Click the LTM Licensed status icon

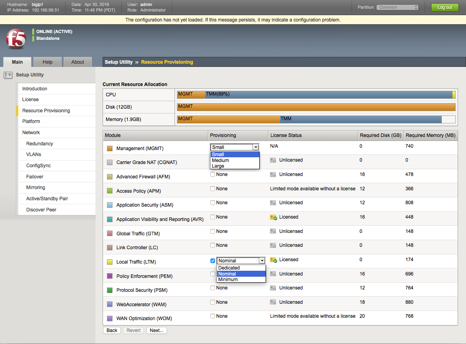[274, 260]
